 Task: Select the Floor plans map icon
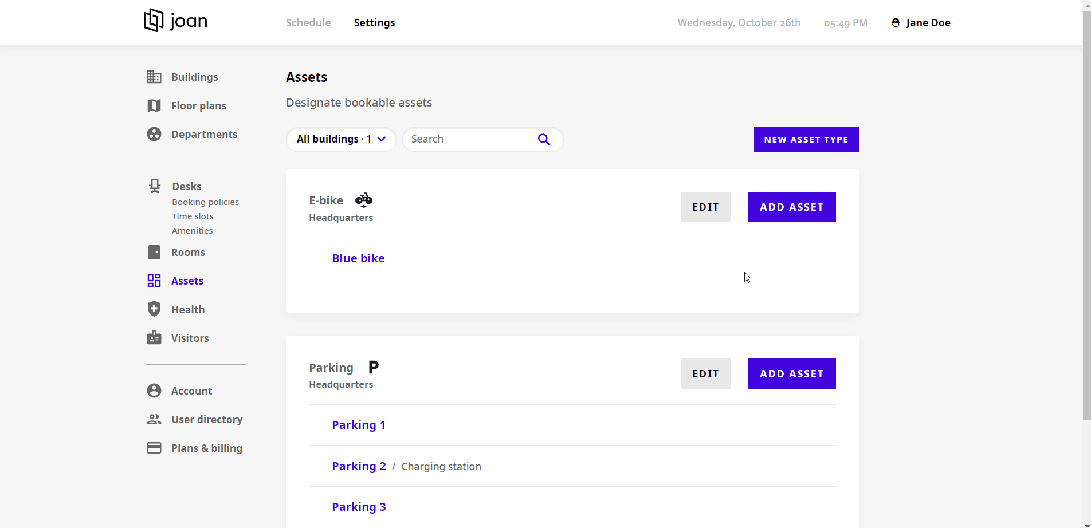pyautogui.click(x=154, y=105)
